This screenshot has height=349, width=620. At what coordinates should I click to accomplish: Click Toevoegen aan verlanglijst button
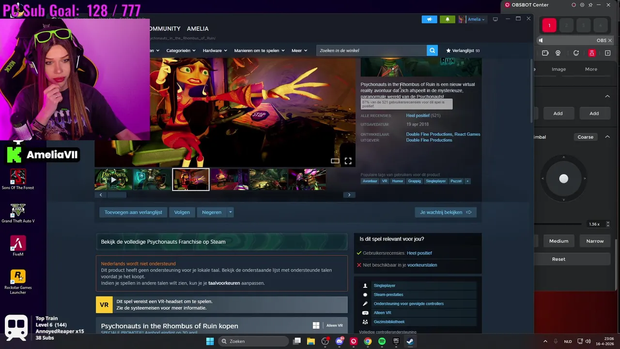133,212
